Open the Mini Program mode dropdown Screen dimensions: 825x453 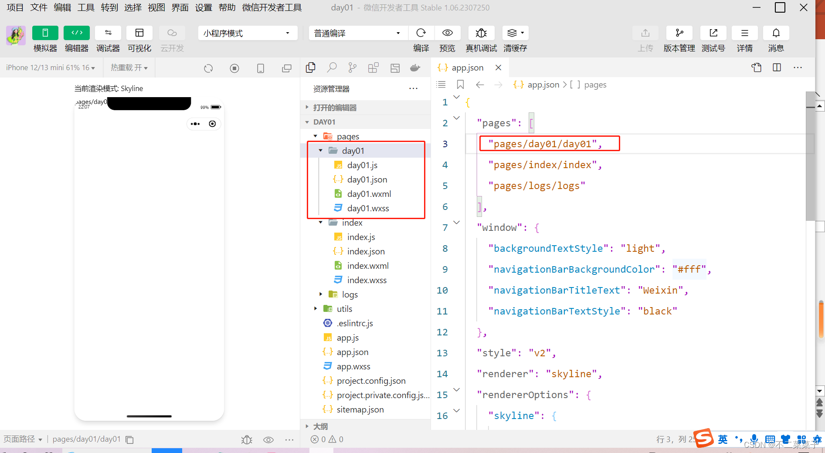[248, 33]
